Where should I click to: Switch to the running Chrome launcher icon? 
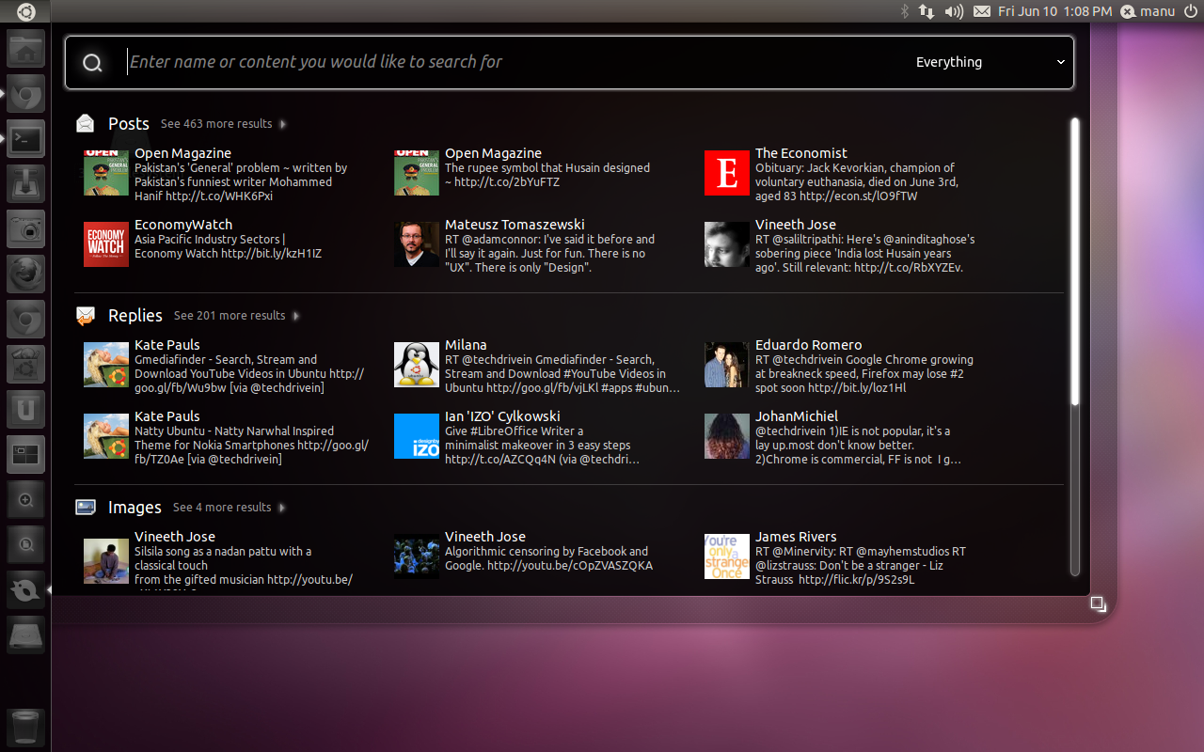pyautogui.click(x=26, y=93)
